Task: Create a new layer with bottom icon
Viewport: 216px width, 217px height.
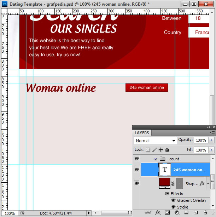Action: 196,212
